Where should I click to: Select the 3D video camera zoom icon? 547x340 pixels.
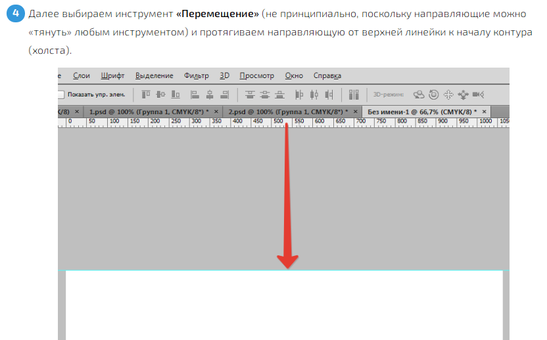[478, 95]
